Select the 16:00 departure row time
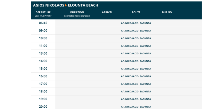The image size is (224, 109). coord(43,76)
